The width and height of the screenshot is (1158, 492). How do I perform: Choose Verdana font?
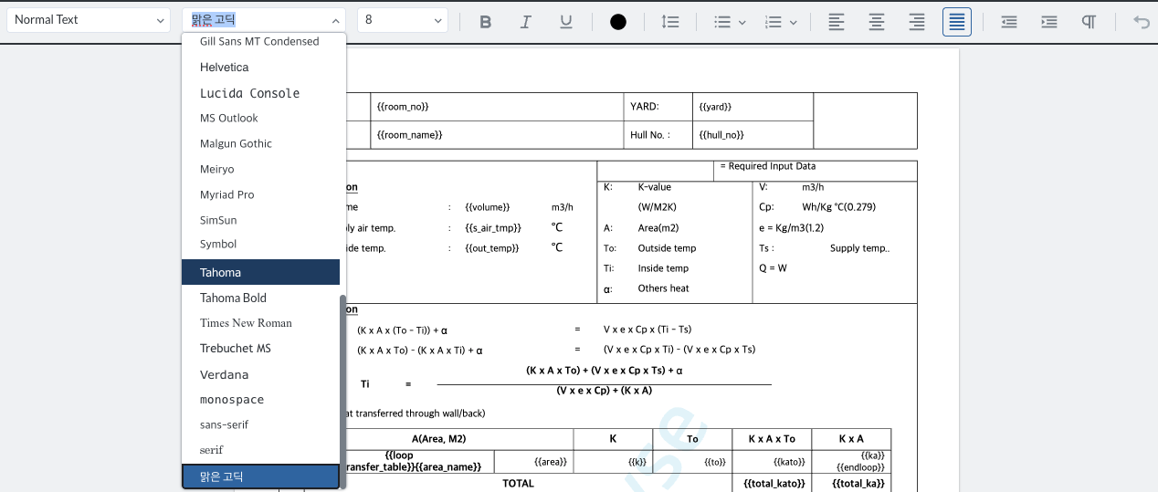coord(260,374)
